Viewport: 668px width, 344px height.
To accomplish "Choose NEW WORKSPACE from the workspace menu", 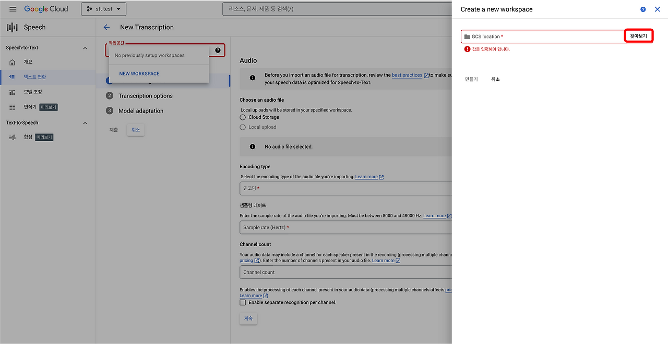I will pyautogui.click(x=139, y=73).
